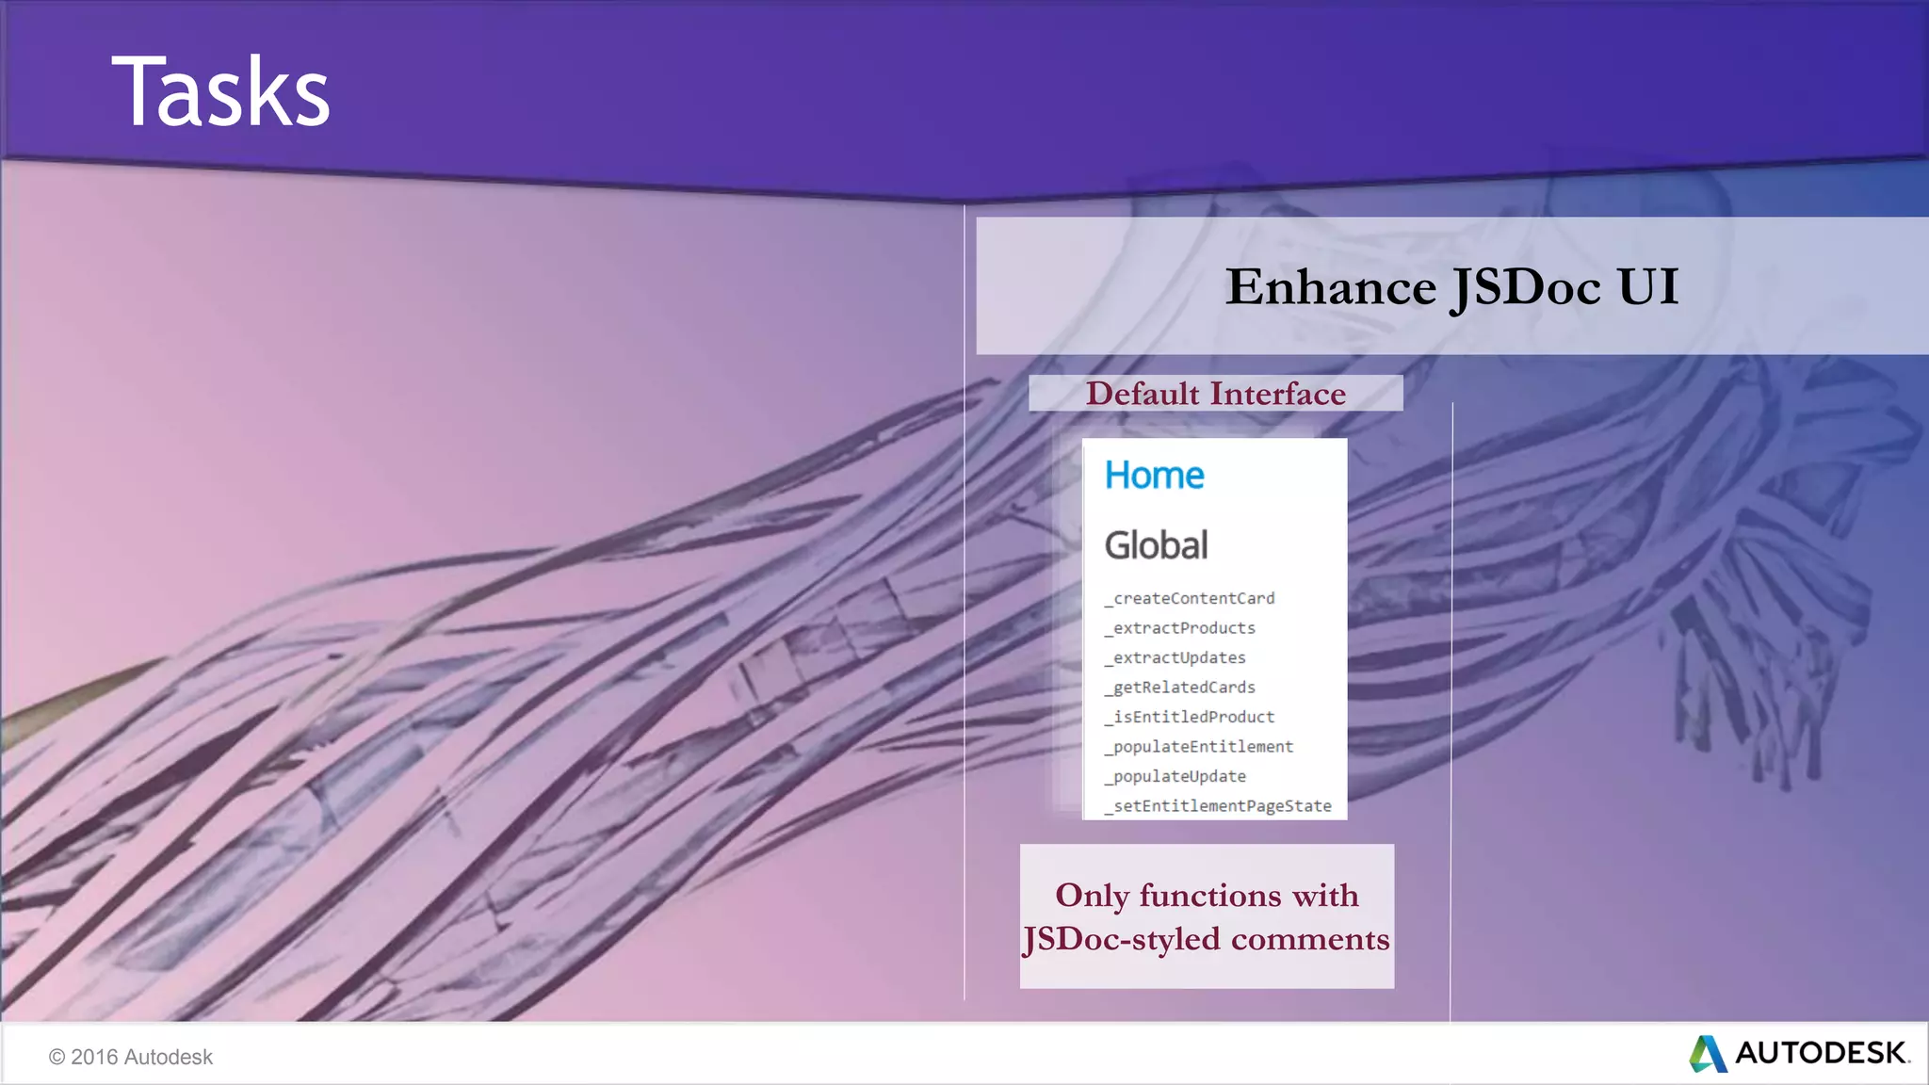Image resolution: width=1929 pixels, height=1085 pixels.
Task: Select _getRelatedCards entry
Action: point(1180,688)
